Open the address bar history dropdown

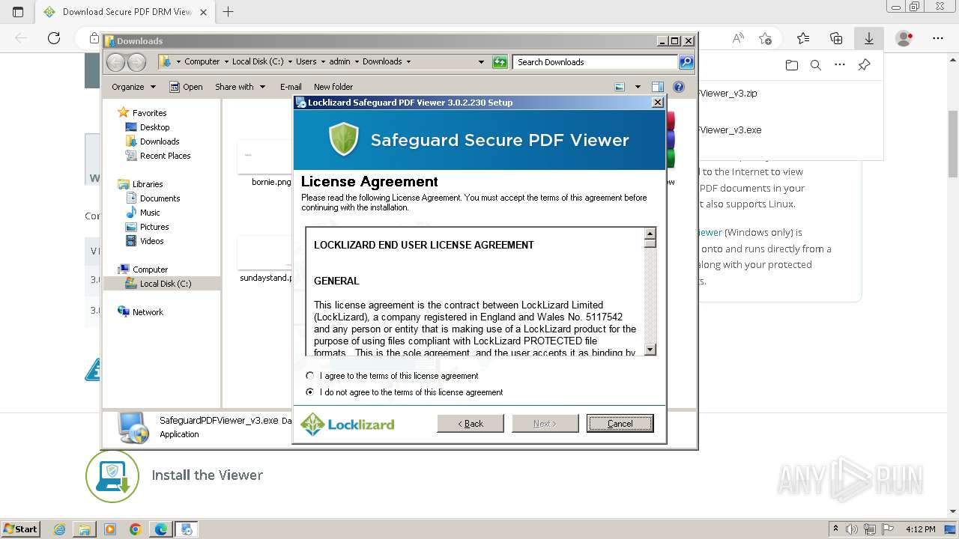(x=481, y=62)
